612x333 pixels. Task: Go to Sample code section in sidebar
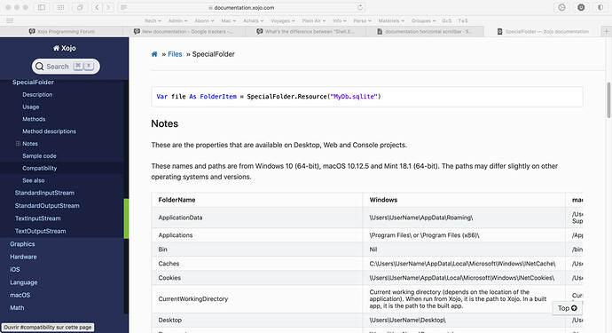click(39, 155)
